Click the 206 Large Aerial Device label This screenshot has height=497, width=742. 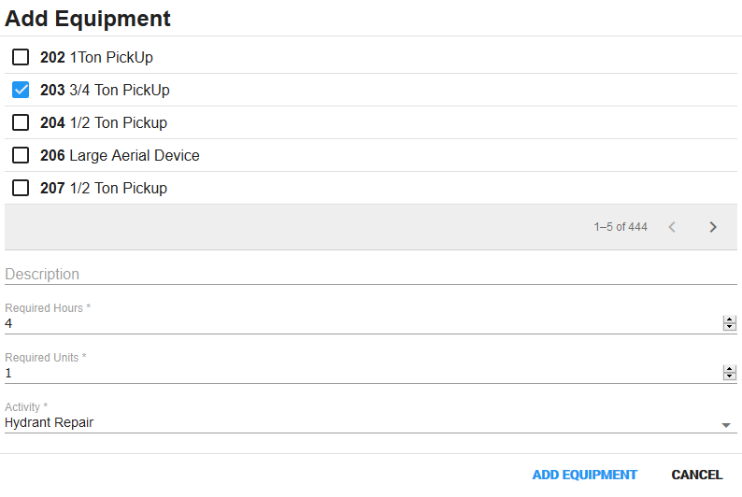120,155
